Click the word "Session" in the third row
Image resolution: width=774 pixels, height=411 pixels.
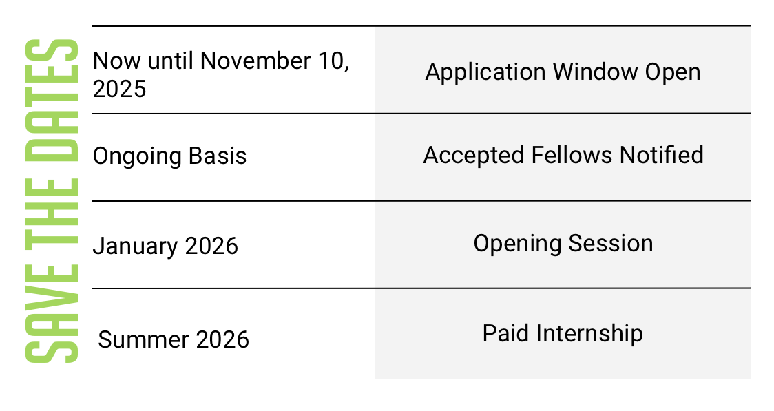611,244
